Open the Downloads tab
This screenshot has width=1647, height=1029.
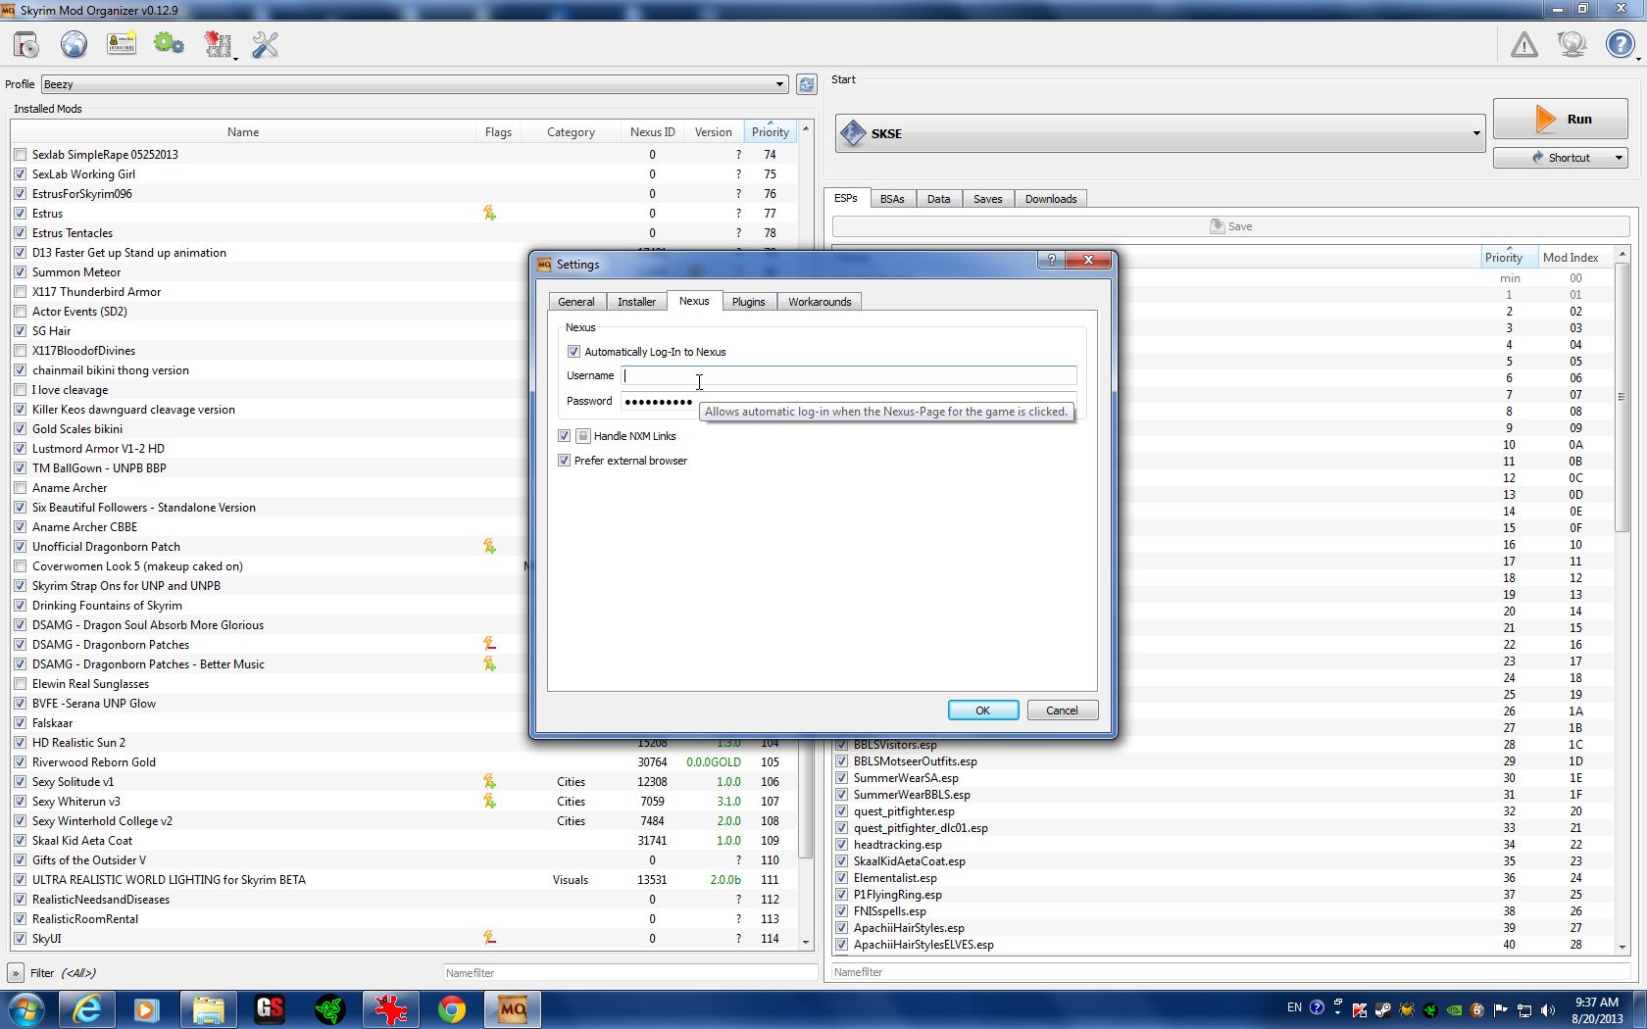pyautogui.click(x=1050, y=199)
